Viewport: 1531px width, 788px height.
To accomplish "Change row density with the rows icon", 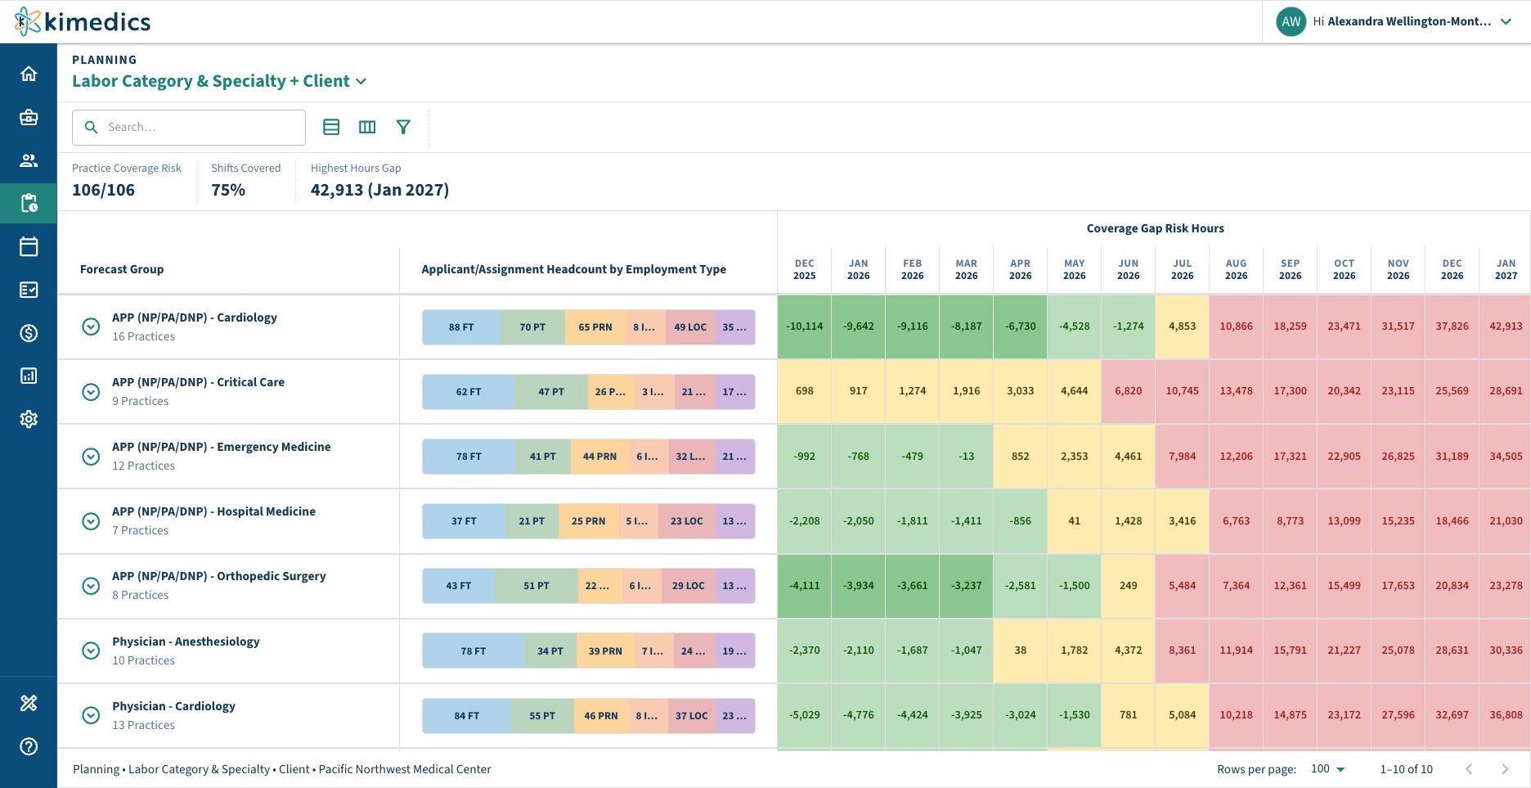I will click(331, 127).
